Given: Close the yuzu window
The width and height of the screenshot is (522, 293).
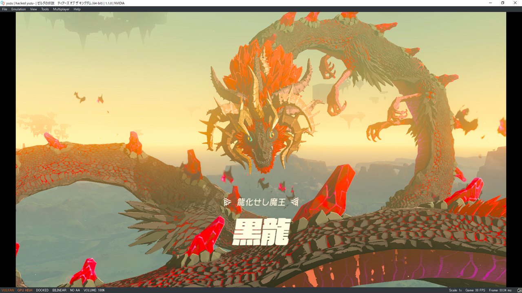Looking at the screenshot, I should click(515, 3).
